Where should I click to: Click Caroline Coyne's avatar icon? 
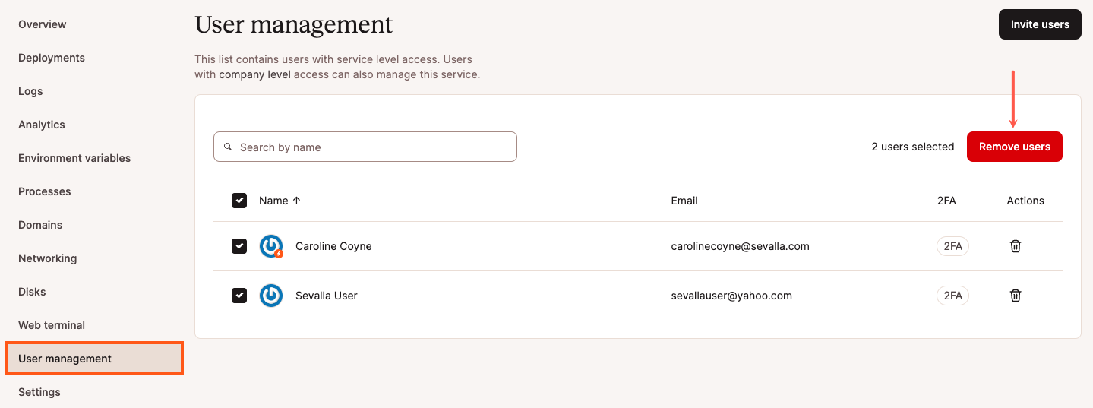click(x=271, y=246)
